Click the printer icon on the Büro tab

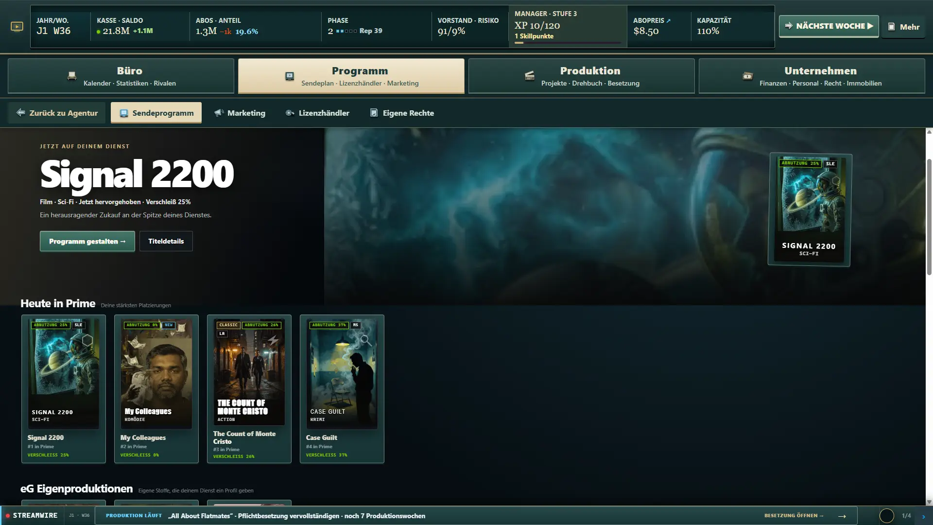pyautogui.click(x=72, y=76)
